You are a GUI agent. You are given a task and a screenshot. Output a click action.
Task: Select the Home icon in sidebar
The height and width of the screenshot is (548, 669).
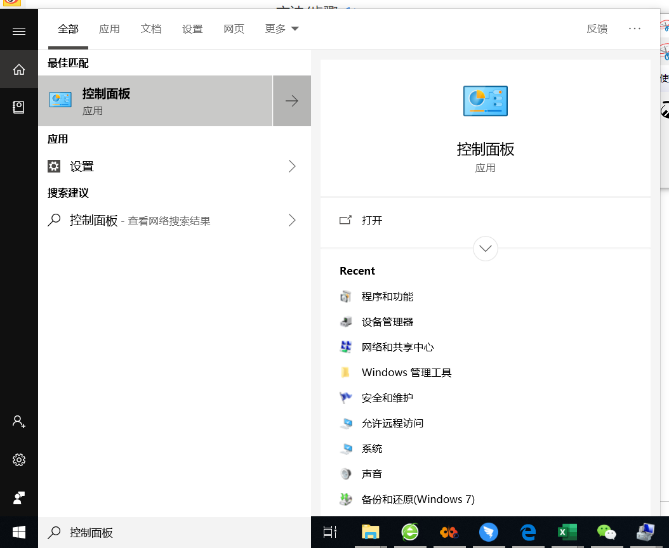(19, 69)
